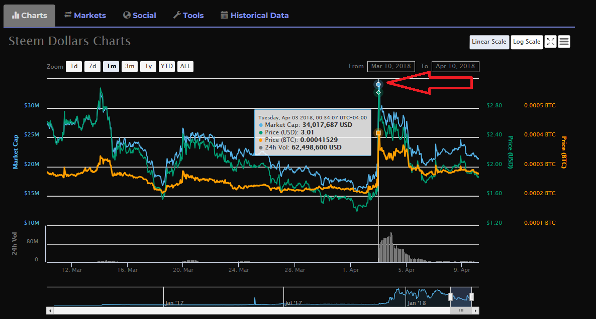Screen dimensions: 596x319
Task: Edit the From date field
Action: pos(391,66)
